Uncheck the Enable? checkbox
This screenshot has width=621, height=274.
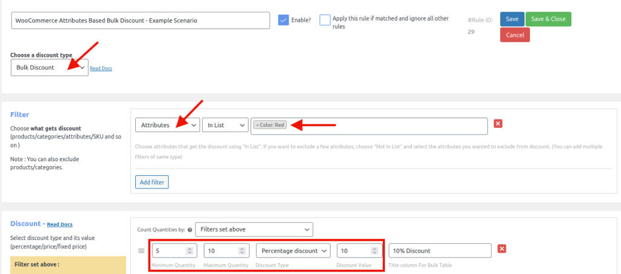coord(283,20)
